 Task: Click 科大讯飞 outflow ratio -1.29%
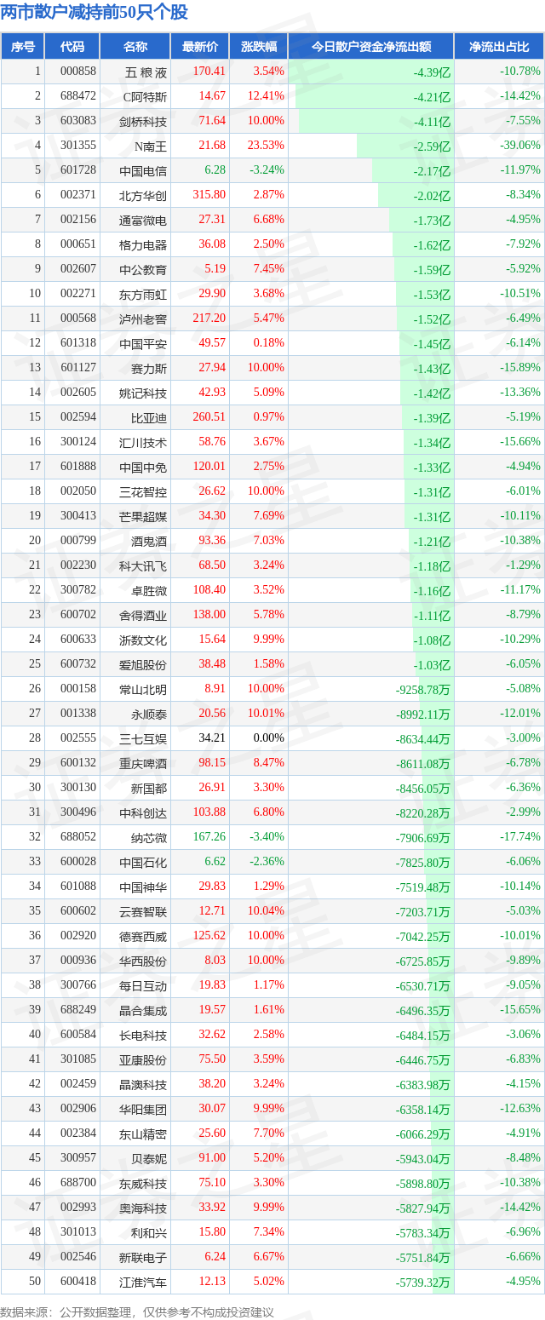(x=523, y=565)
